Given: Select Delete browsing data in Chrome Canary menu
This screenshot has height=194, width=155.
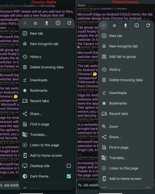Looking at the screenshot, I should tap(126, 80).
